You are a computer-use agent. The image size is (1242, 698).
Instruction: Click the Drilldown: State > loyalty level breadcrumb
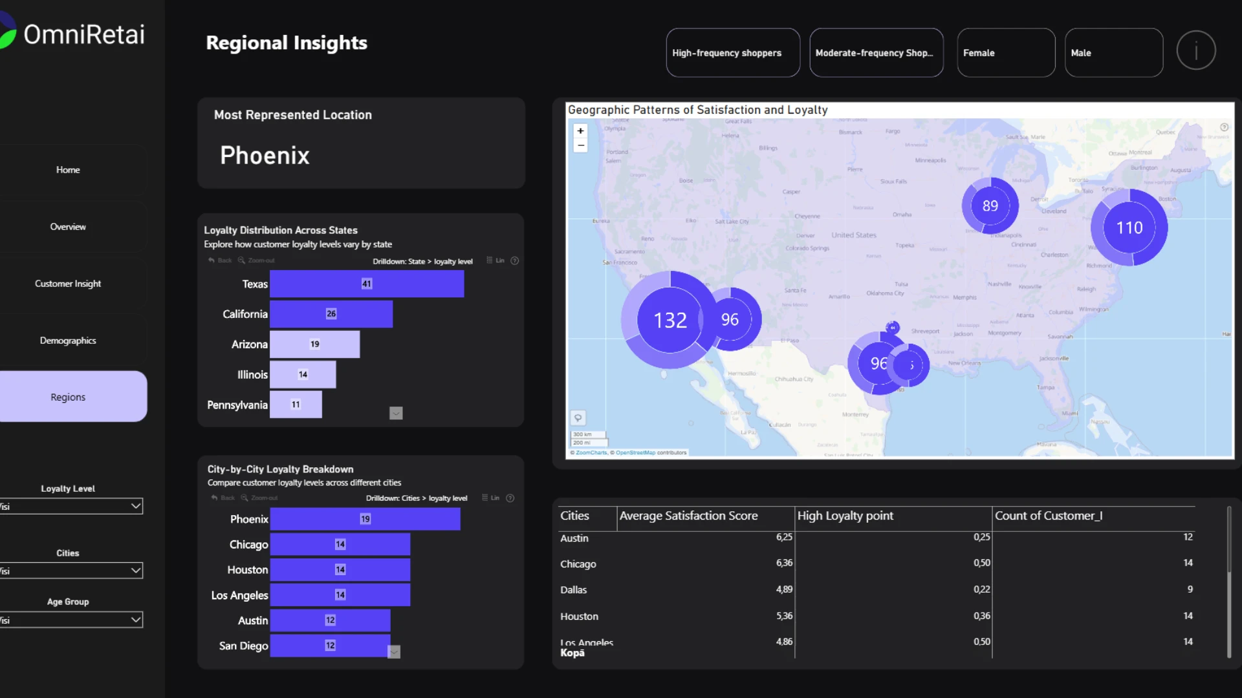(x=422, y=261)
